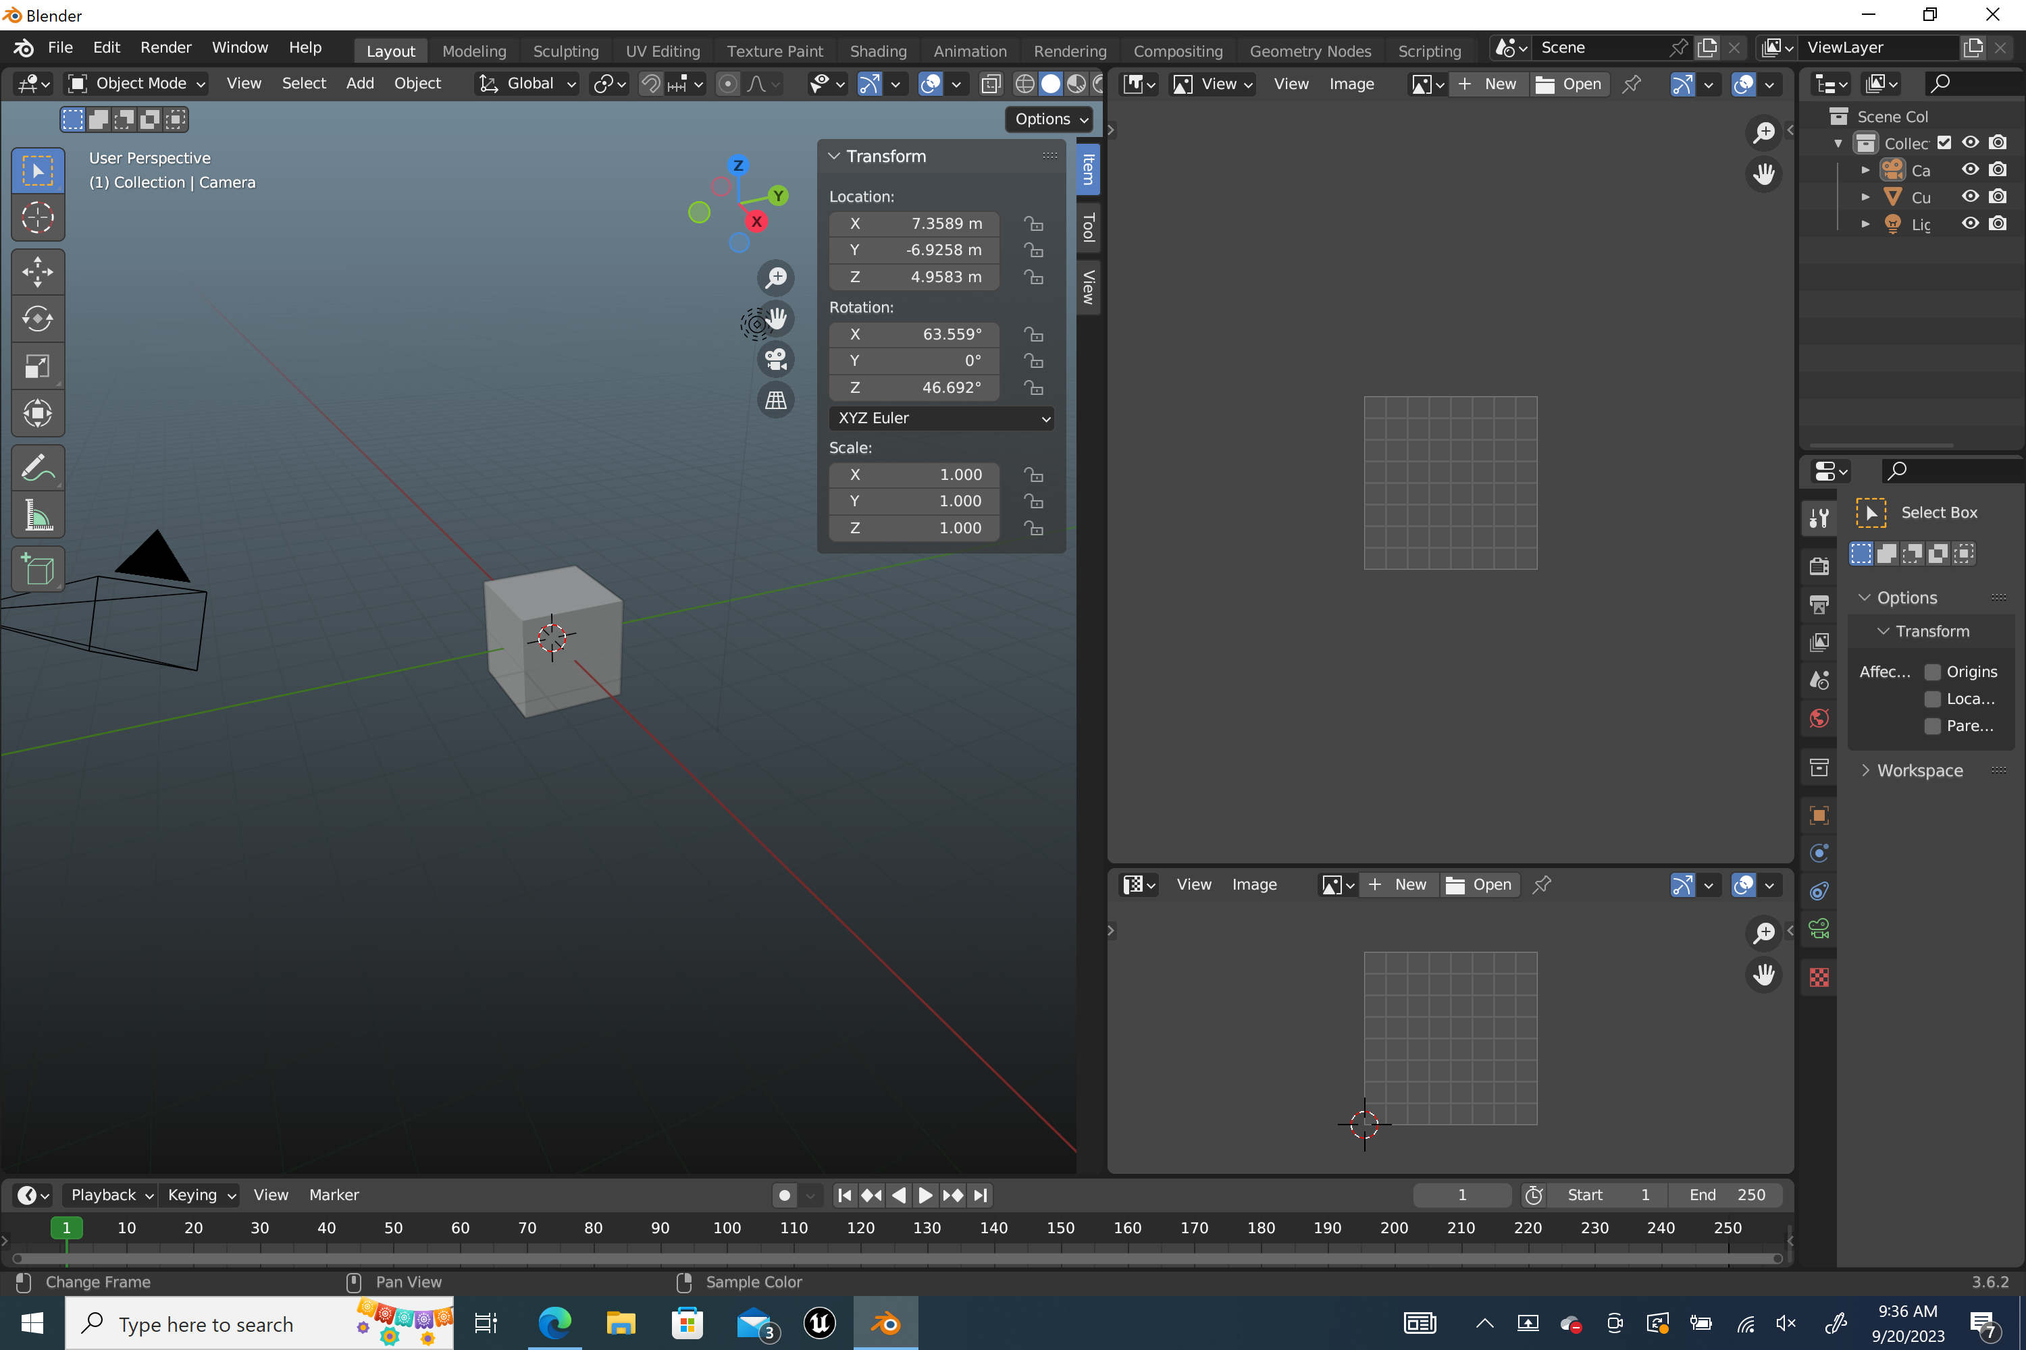Click the Z axis on navigation gizmo

tap(737, 165)
